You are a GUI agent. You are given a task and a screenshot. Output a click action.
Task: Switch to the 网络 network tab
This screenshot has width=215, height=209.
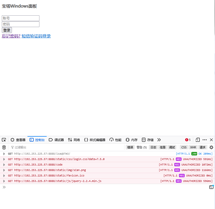pos(74,140)
